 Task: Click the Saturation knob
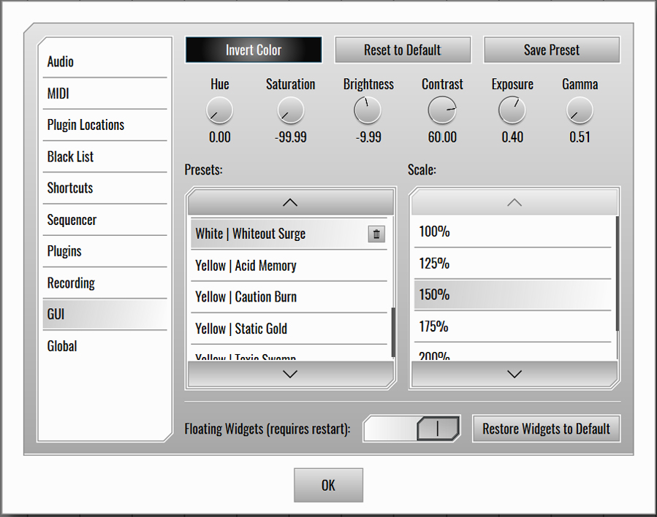[290, 110]
